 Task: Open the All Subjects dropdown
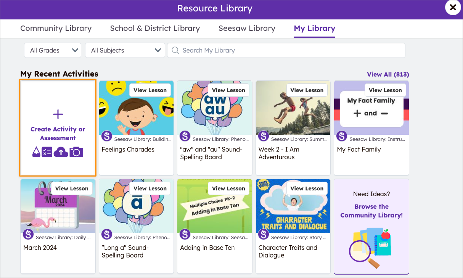(125, 50)
